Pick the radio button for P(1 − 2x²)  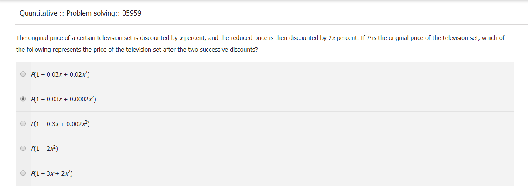point(23,149)
